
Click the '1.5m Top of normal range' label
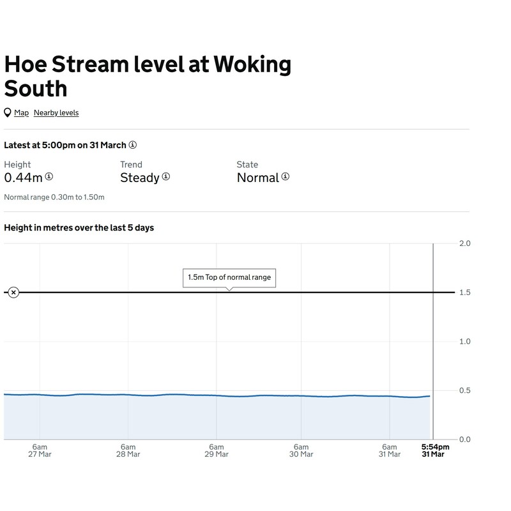[229, 278]
